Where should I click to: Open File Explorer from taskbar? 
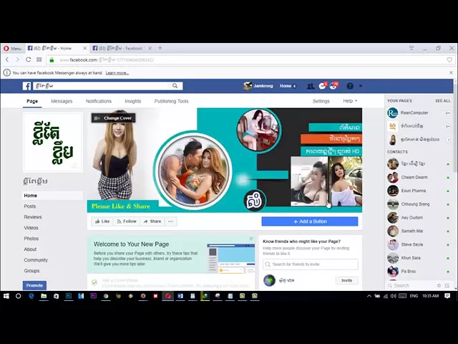[44, 296]
